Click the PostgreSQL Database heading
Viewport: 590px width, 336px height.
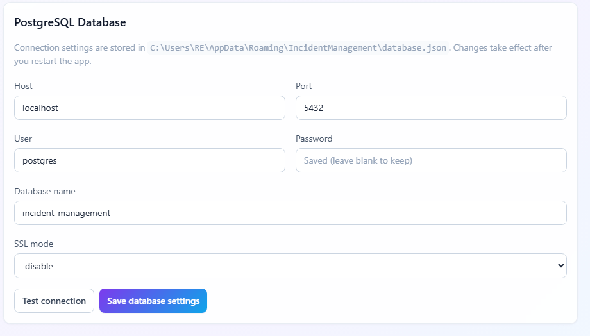coord(70,22)
